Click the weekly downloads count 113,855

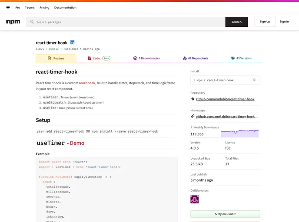(197, 134)
